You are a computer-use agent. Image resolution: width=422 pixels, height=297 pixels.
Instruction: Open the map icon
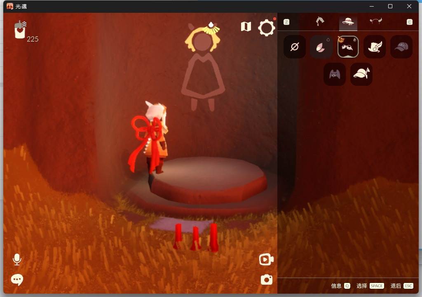point(246,27)
